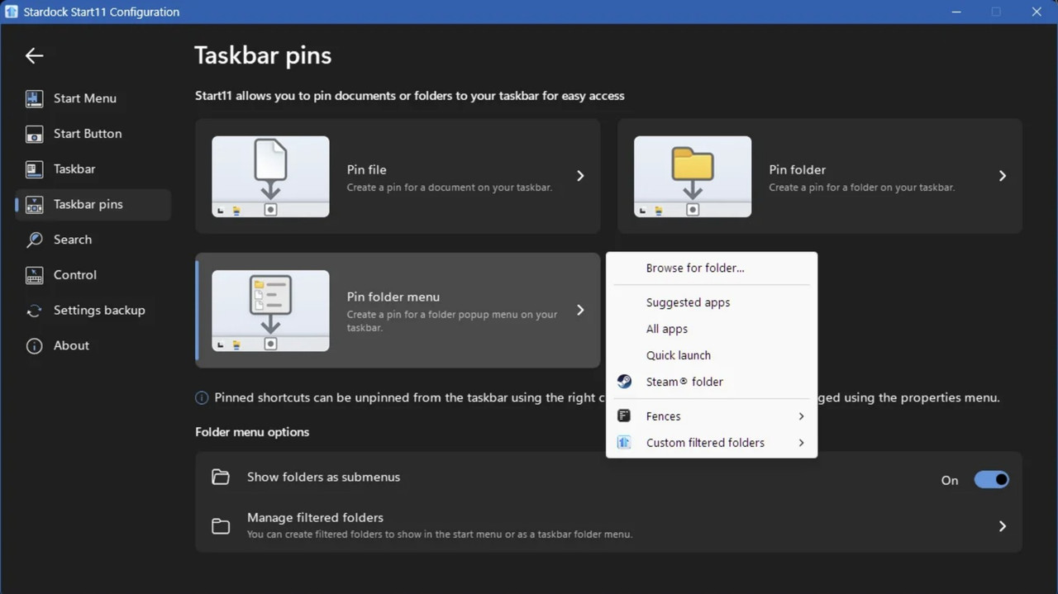This screenshot has height=594, width=1058.
Task: Select Quick launch menu entry
Action: point(712,355)
